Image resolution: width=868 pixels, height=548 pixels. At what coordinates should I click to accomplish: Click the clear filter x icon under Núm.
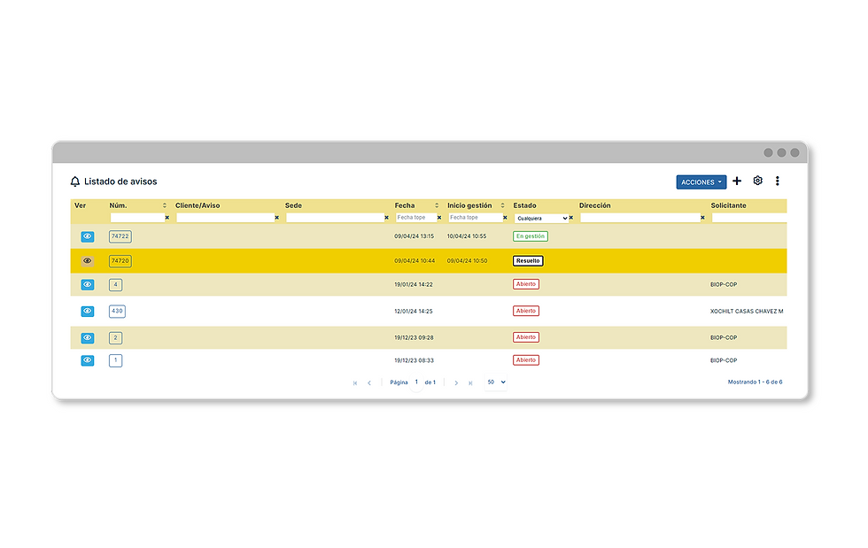click(166, 217)
